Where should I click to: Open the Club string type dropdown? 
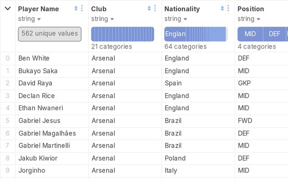pyautogui.click(x=112, y=19)
